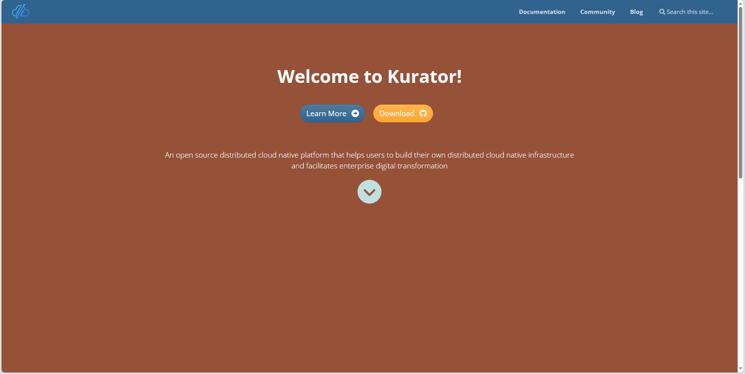The image size is (745, 374).
Task: Focus the 'Search this site...' input field
Action: [x=691, y=12]
